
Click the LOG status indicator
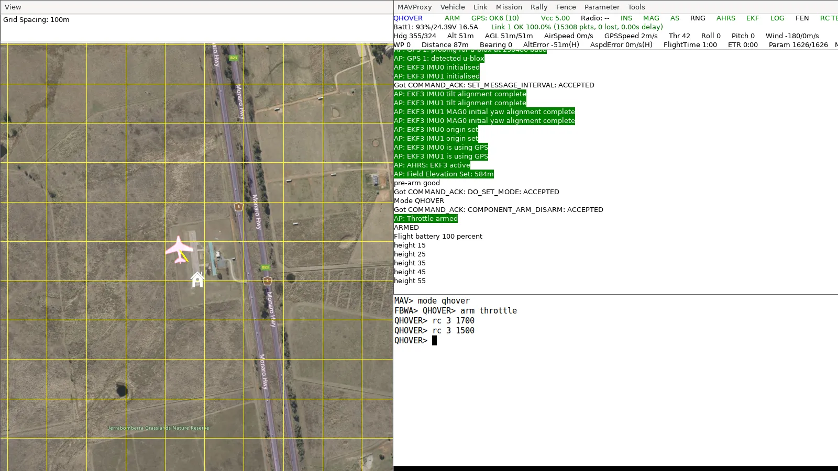[777, 18]
